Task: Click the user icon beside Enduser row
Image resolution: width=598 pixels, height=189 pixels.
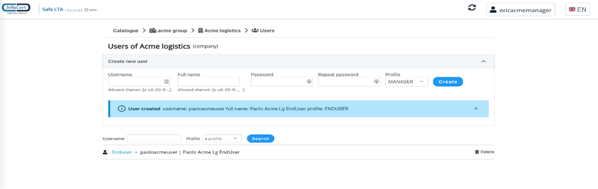Action: 105,152
